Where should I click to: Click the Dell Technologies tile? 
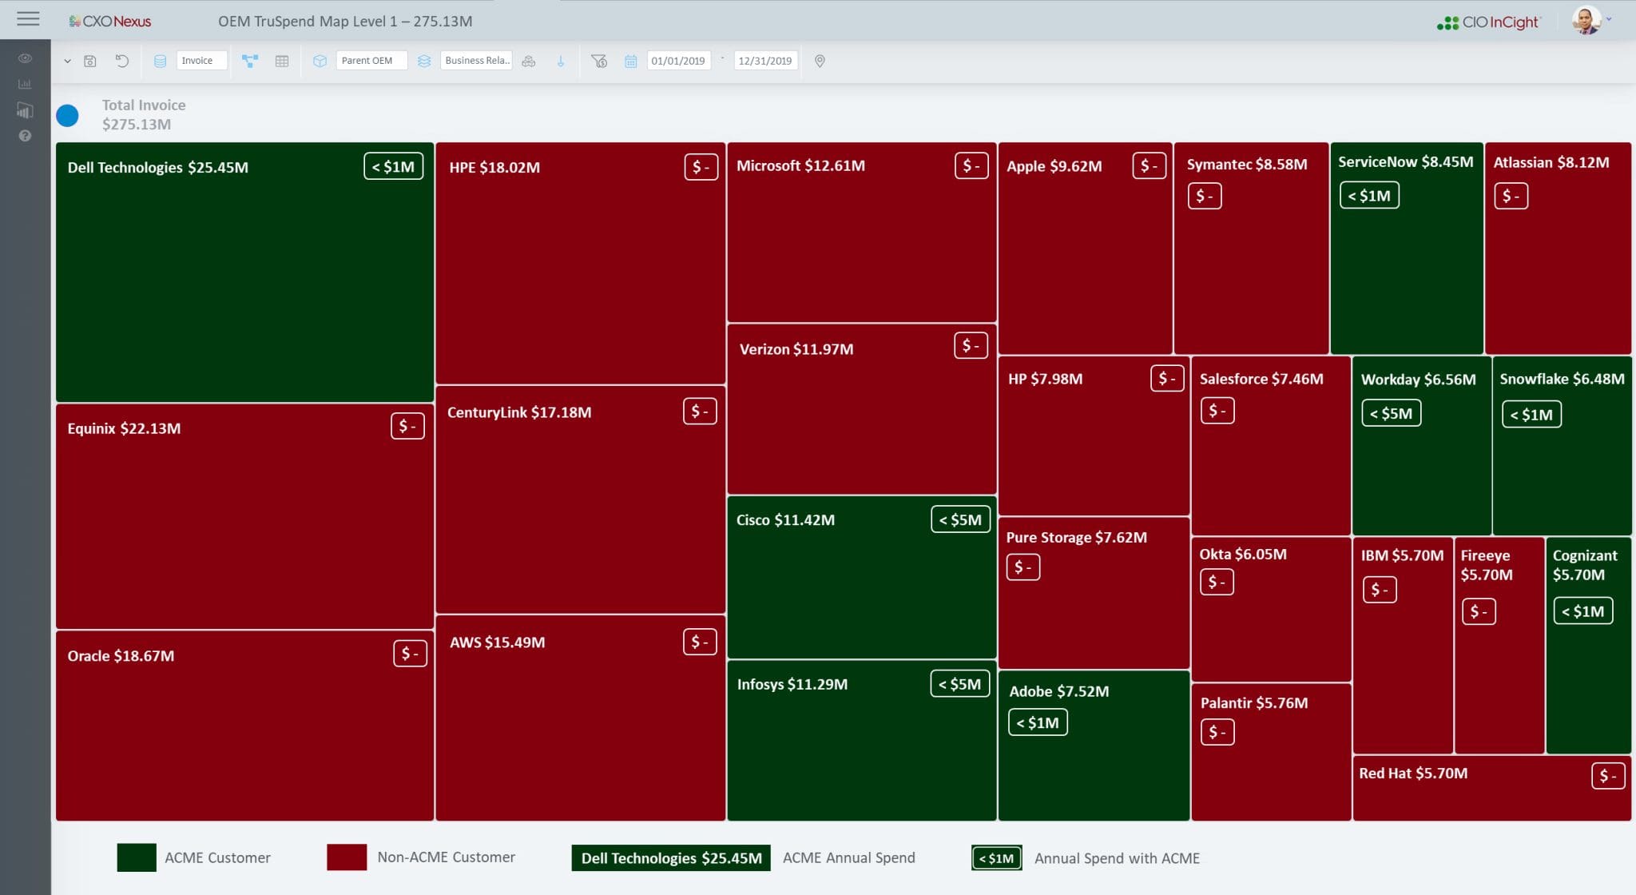coord(242,272)
